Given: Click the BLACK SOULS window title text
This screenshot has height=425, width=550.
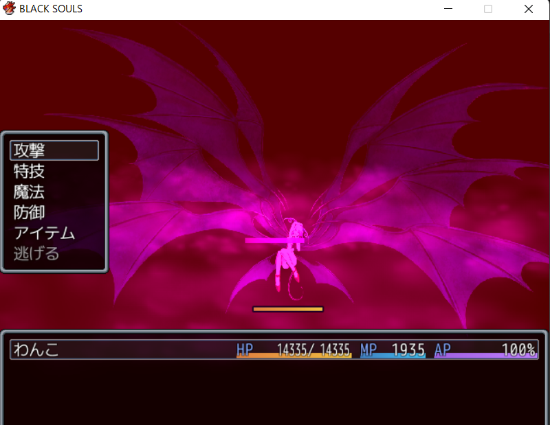Looking at the screenshot, I should [51, 9].
